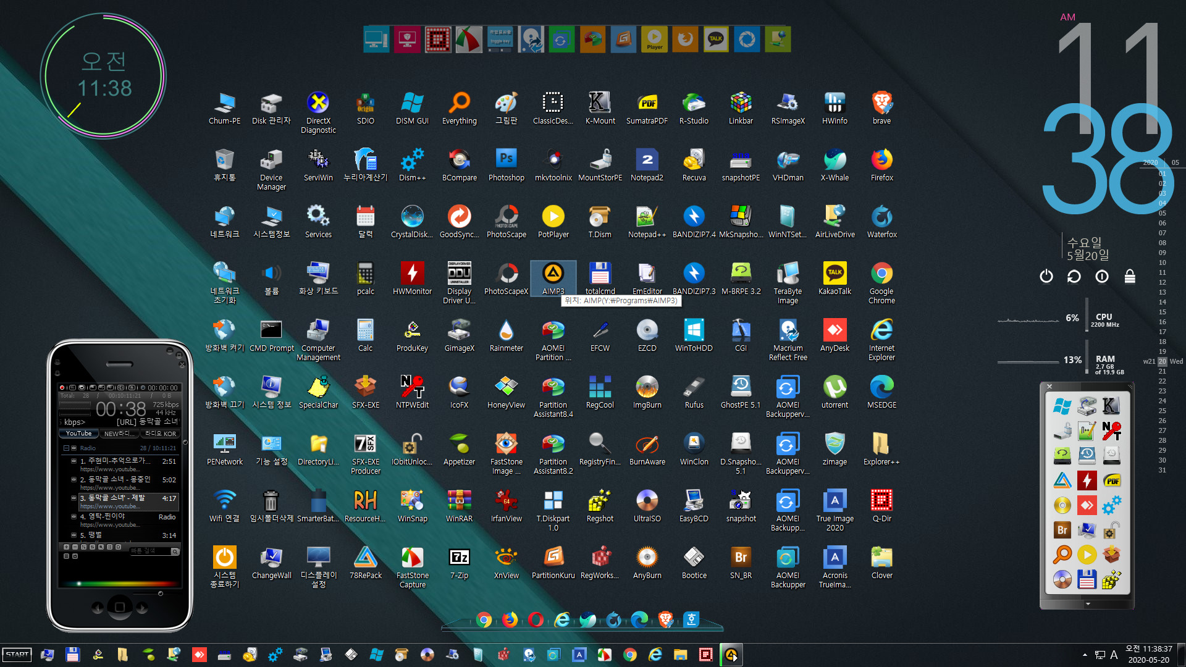The image size is (1186, 667).
Task: Click the AIMP previous track button
Action: tap(98, 608)
